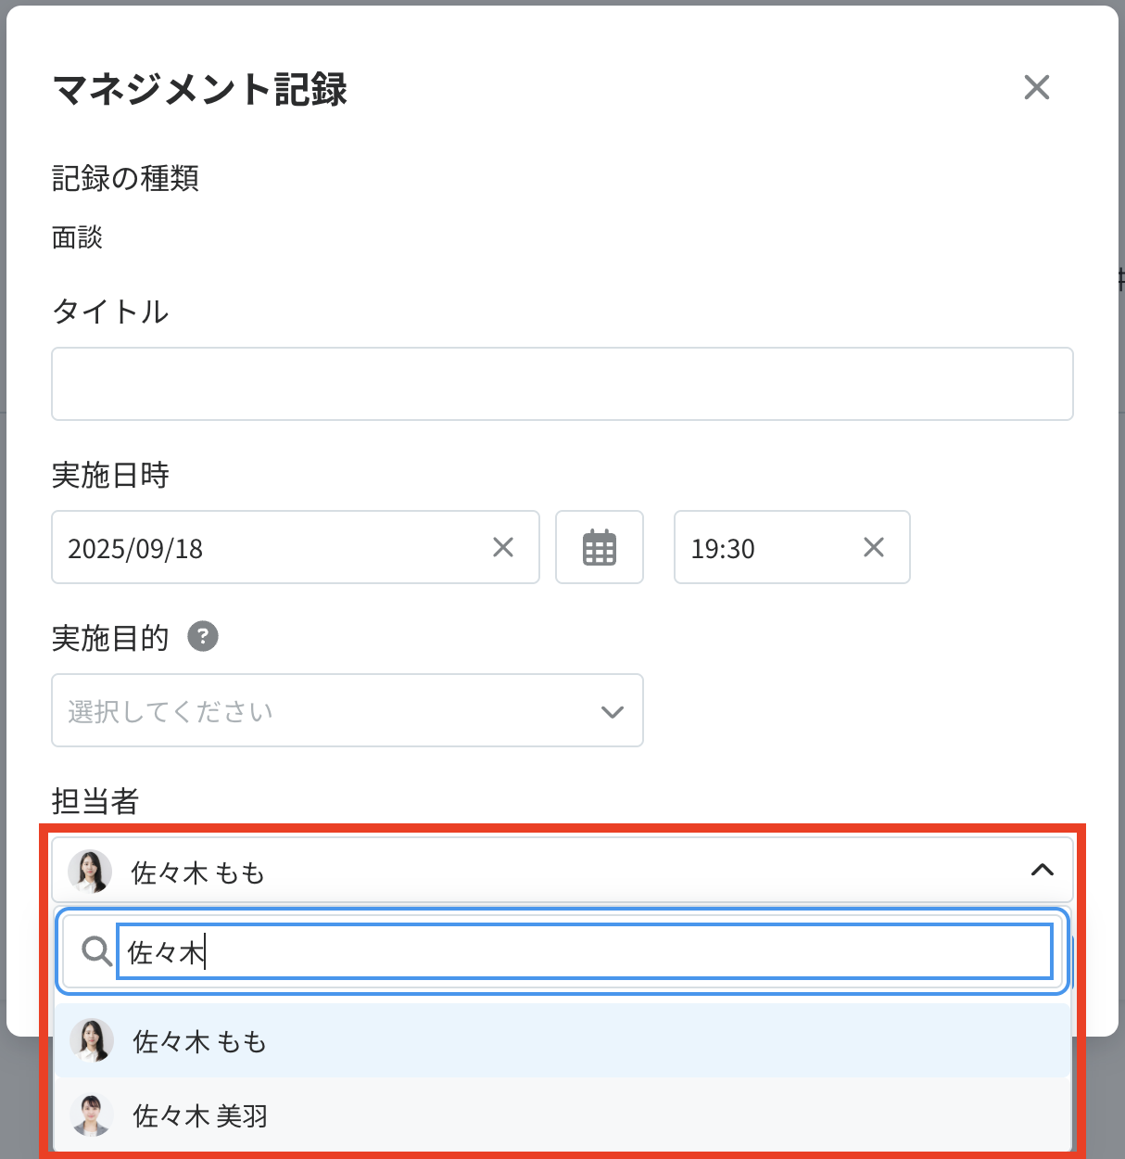Click 佐々木 もも's avatar in highlighted option

pos(92,1040)
